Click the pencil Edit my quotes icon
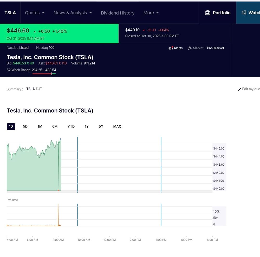 (240, 89)
